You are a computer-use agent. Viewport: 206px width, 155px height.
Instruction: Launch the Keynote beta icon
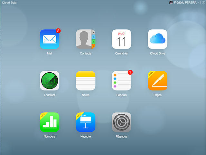click(x=86, y=122)
